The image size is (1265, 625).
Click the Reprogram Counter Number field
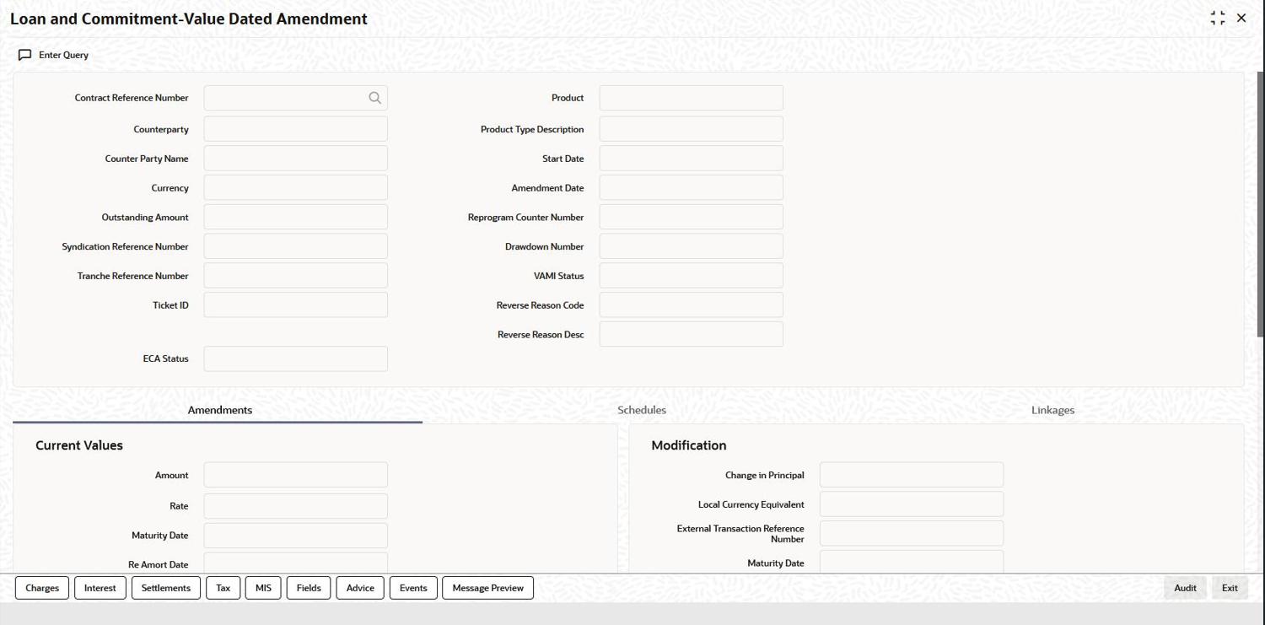tap(691, 217)
